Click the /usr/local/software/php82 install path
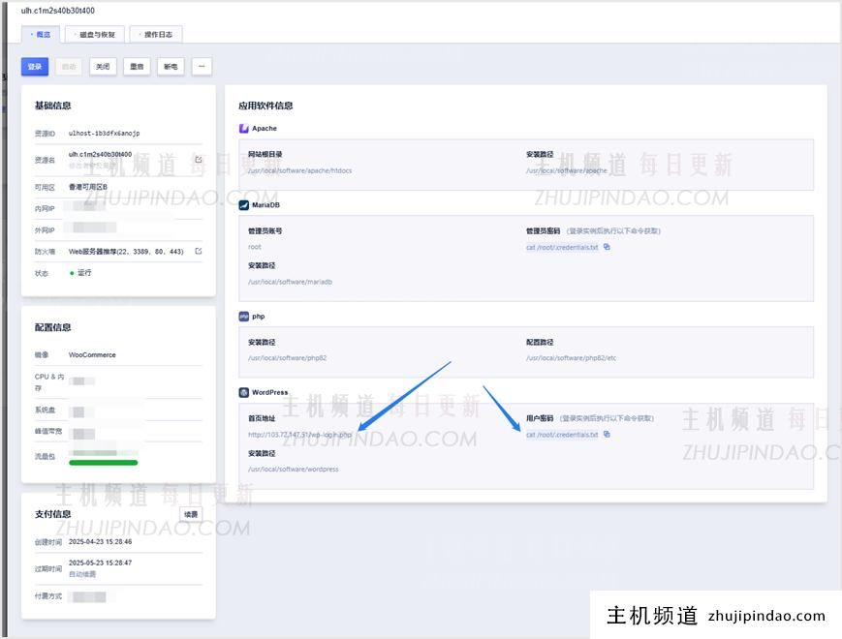Viewport: 842px width, 639px height. tap(287, 358)
